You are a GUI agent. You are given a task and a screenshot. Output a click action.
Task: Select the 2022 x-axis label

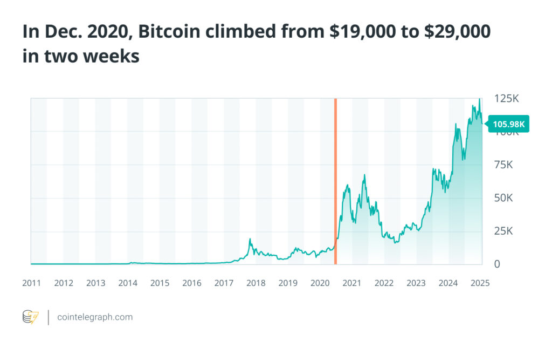click(384, 283)
